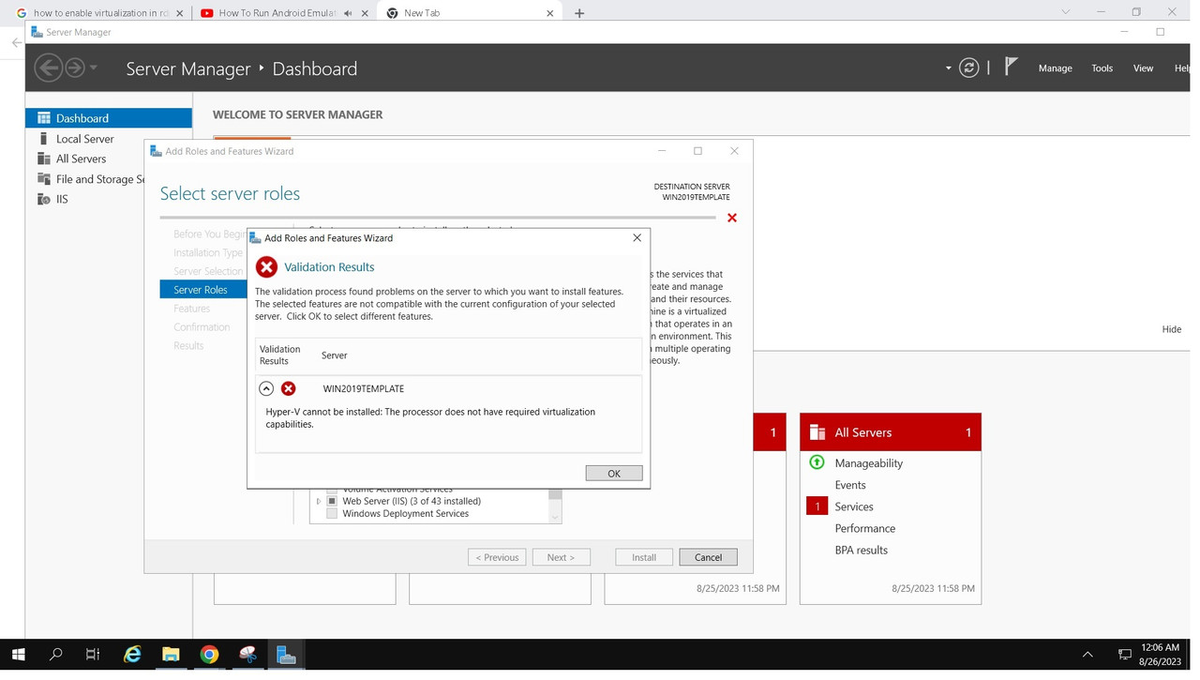Launch Internet Explorer from the taskbar
This screenshot has width=1200, height=680.
(132, 655)
